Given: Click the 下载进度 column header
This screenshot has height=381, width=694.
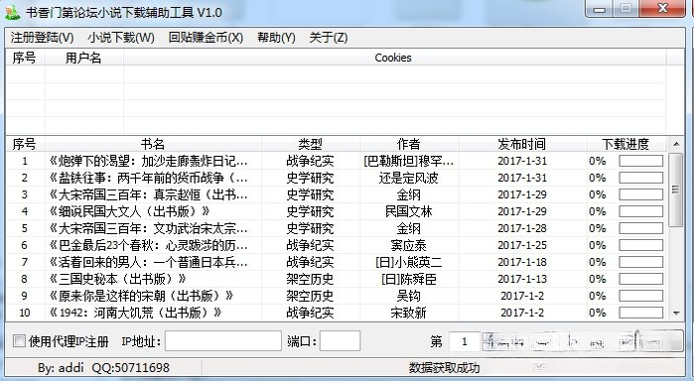Looking at the screenshot, I should (625, 144).
